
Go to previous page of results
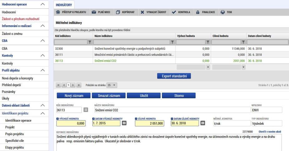pyautogui.click(x=64, y=85)
